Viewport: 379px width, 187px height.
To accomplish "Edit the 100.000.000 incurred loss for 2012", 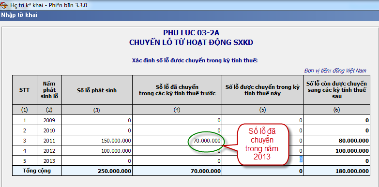I will 97,151.
